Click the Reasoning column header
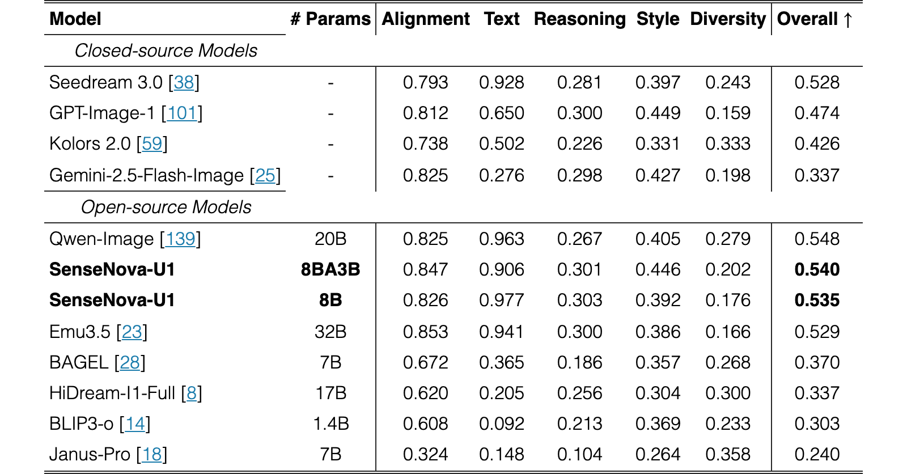The width and height of the screenshot is (907, 474). click(579, 19)
